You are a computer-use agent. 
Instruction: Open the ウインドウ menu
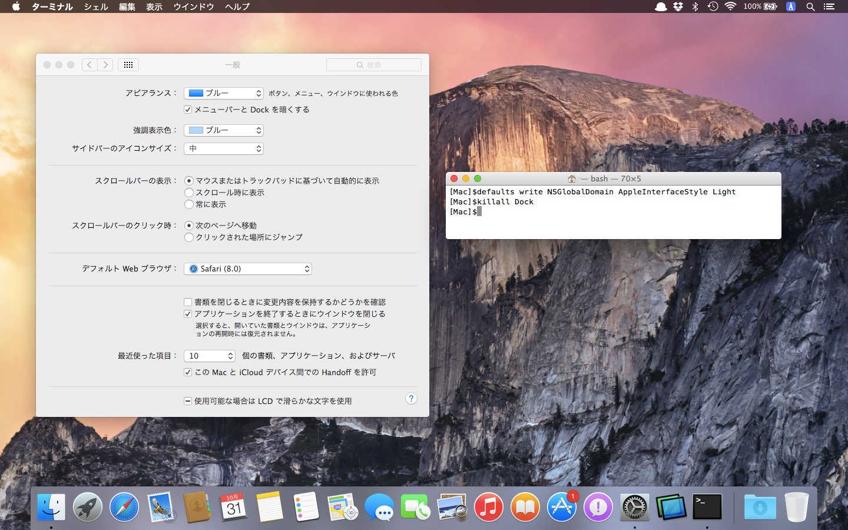click(194, 6)
